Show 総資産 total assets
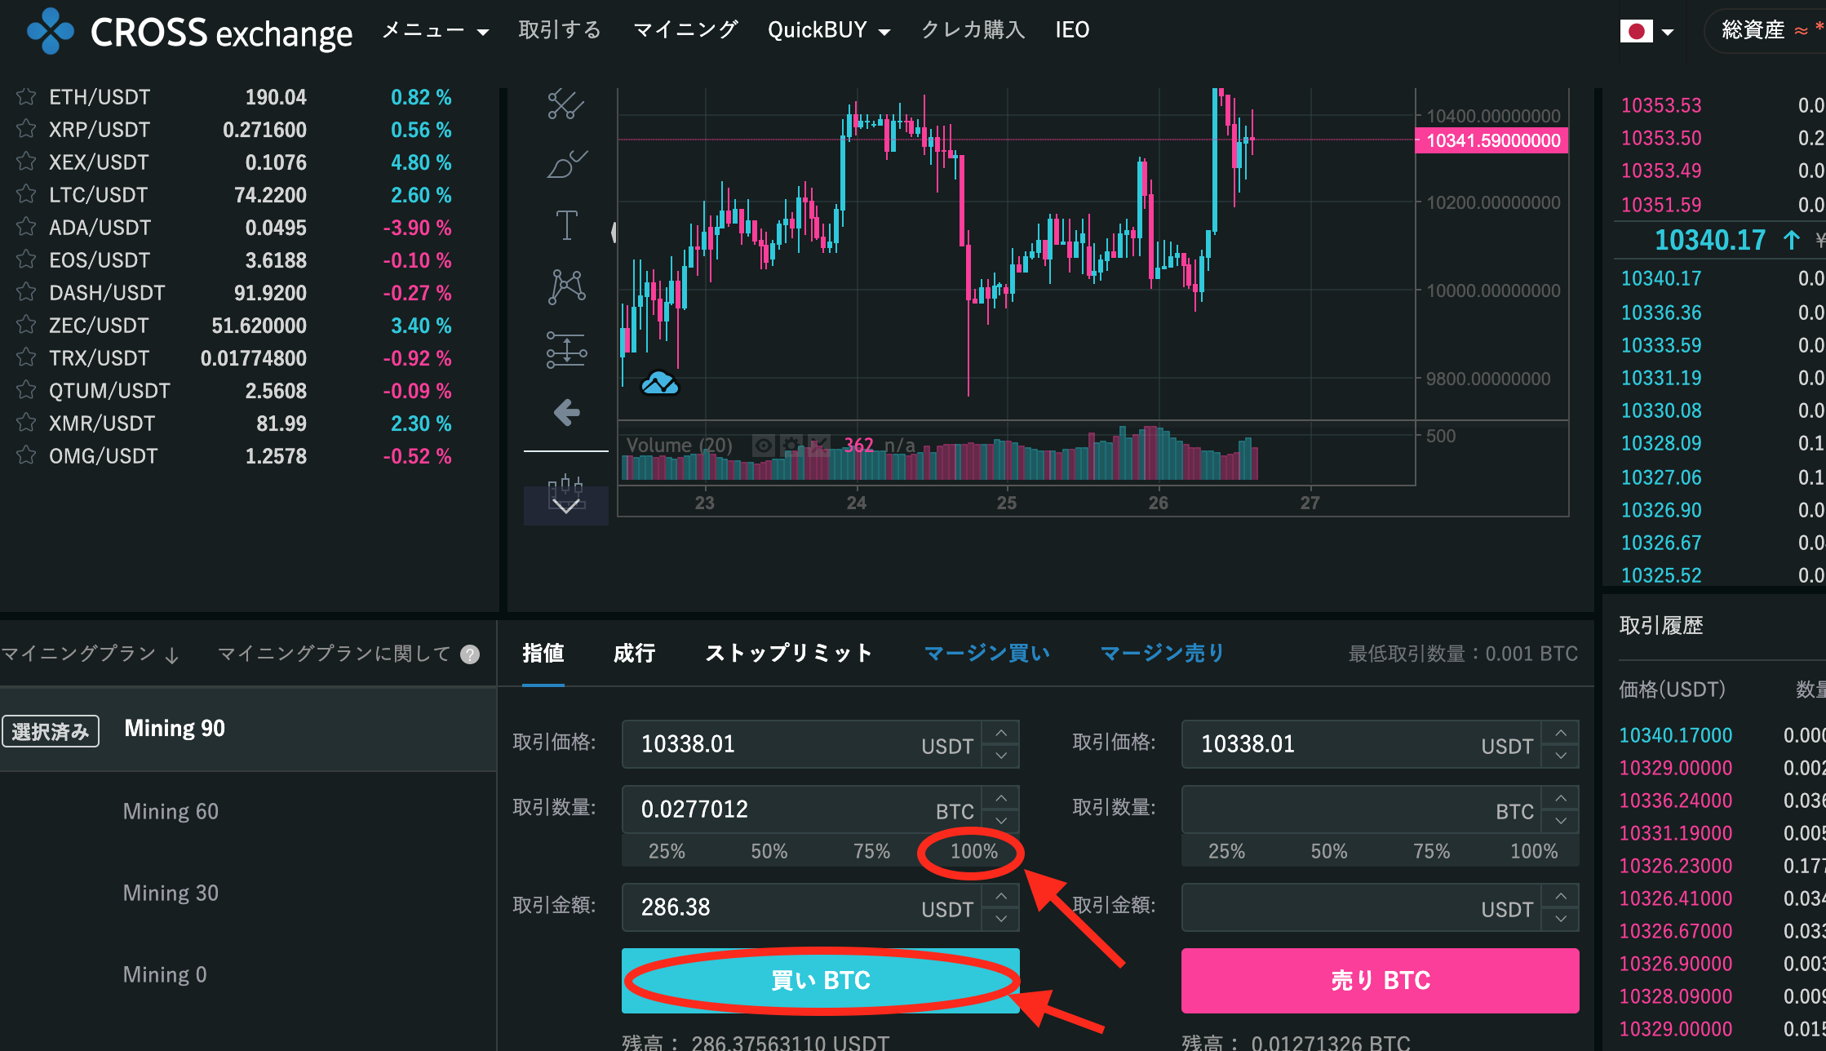The image size is (1826, 1051). [1766, 31]
